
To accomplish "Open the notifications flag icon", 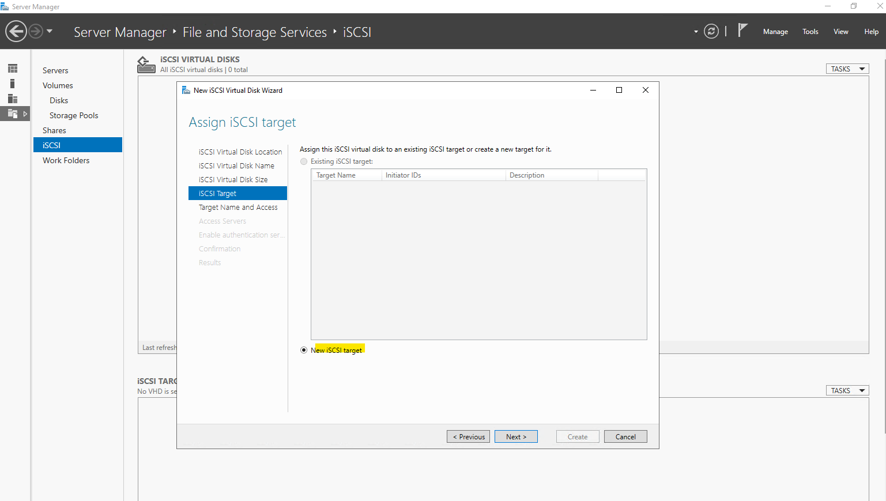I will (742, 31).
